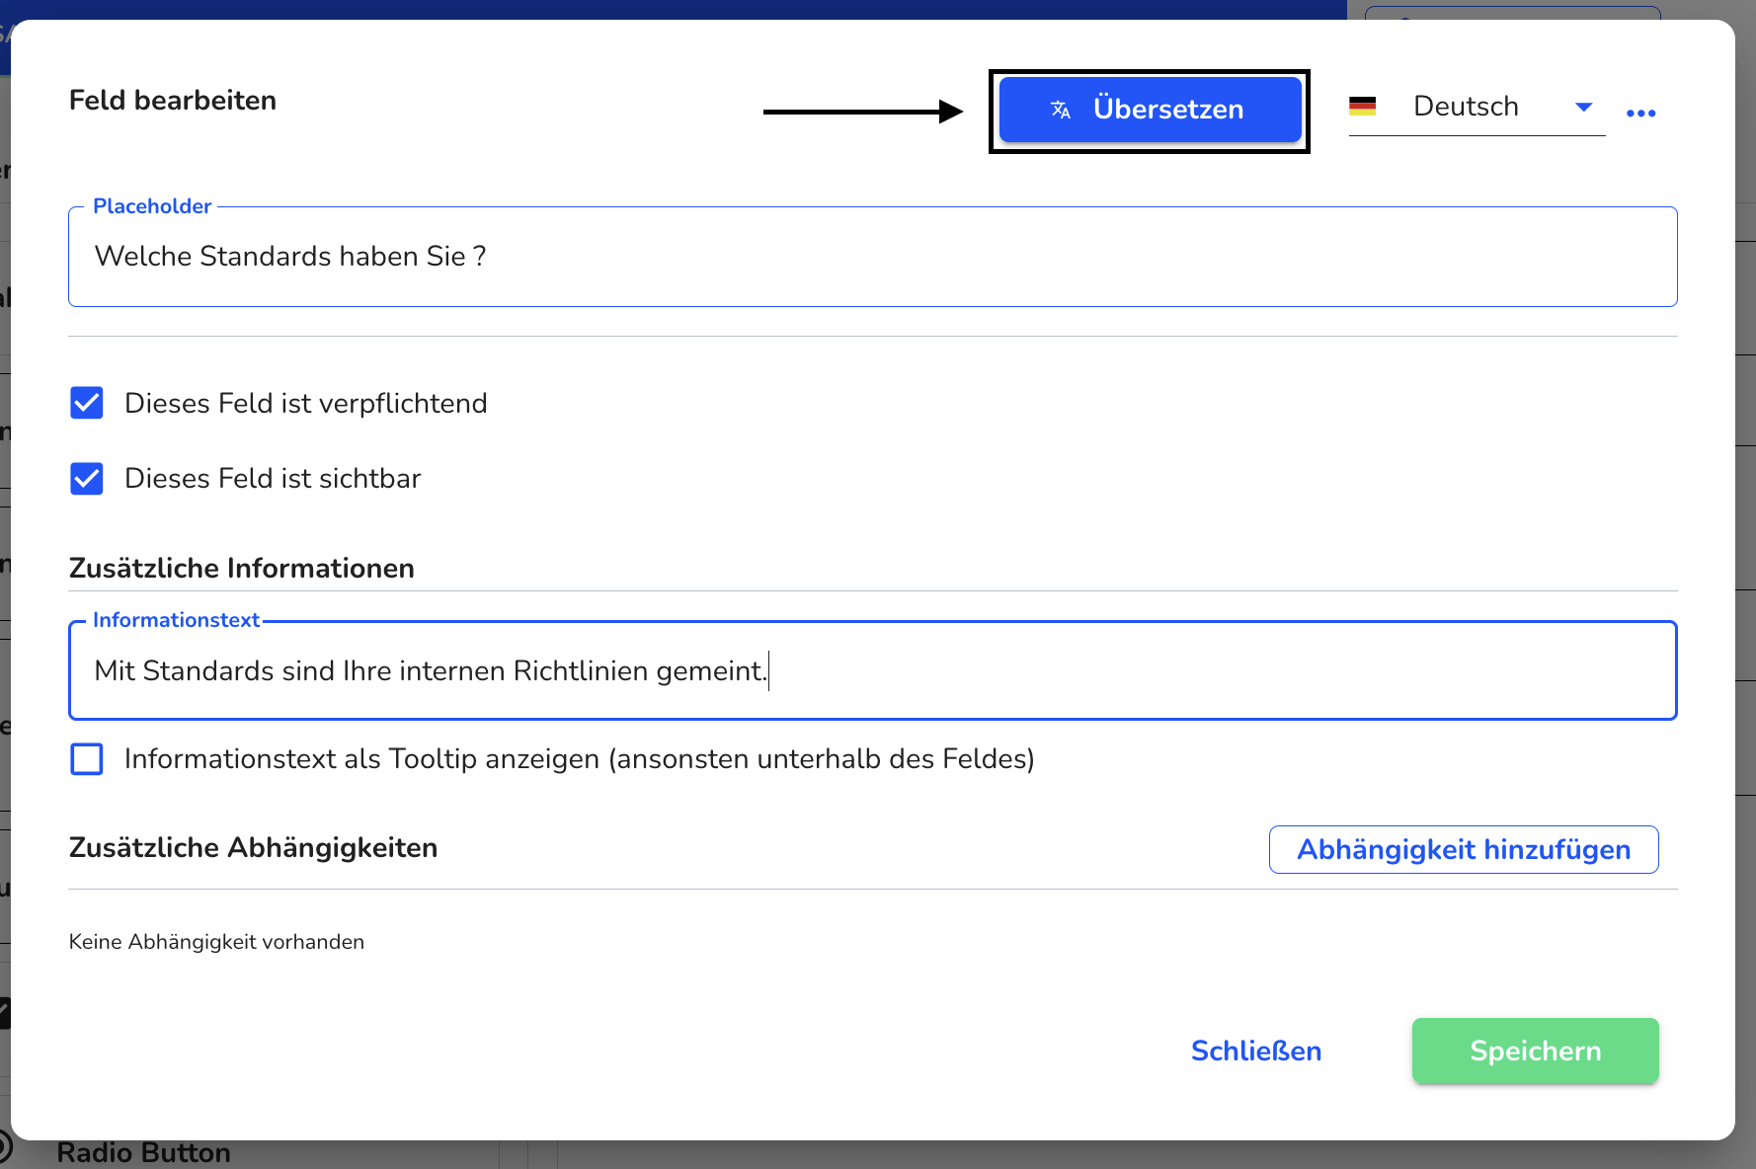Click the German flag icon
This screenshot has height=1169, width=1756.
[x=1363, y=107]
